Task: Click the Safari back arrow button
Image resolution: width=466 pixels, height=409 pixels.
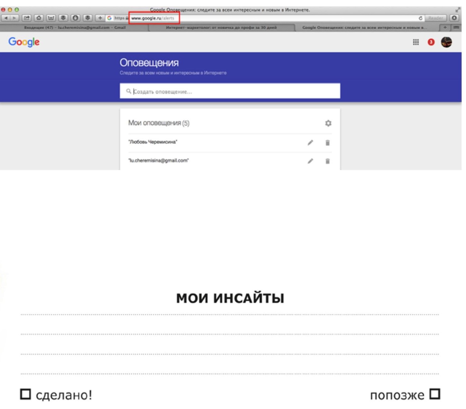Action: pyautogui.click(x=6, y=18)
